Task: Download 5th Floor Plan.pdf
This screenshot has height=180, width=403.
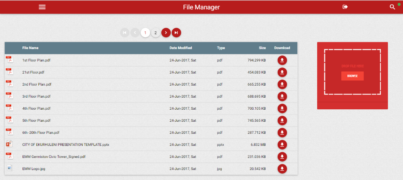Action: 282,121
